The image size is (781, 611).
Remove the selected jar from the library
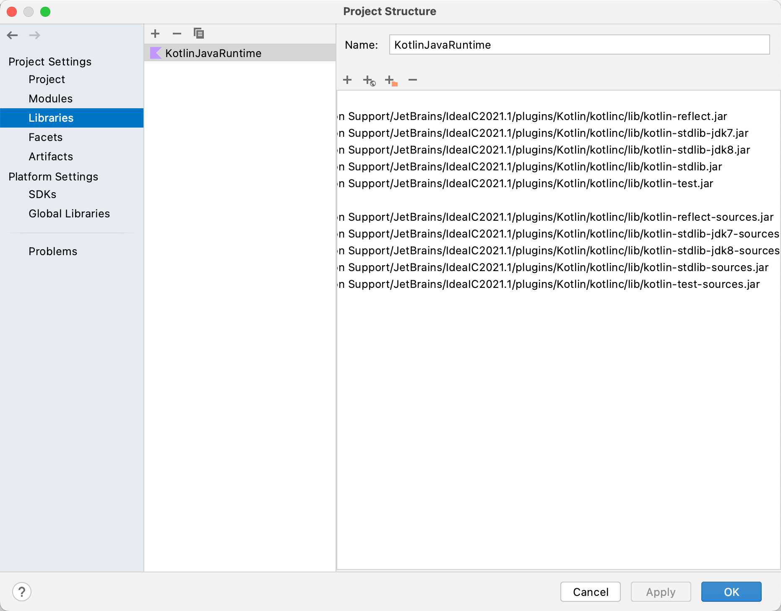click(412, 80)
